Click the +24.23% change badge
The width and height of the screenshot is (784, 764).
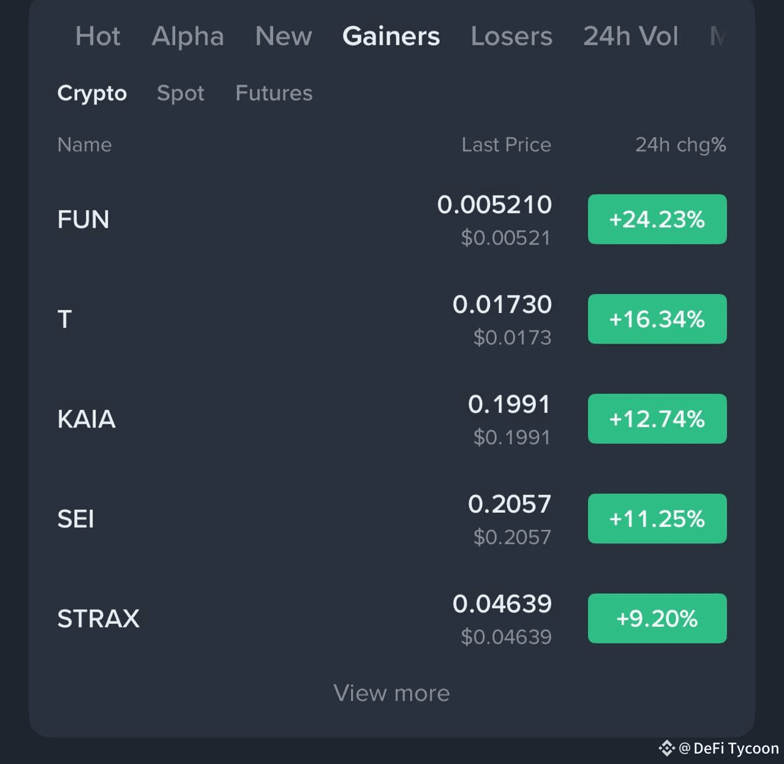[x=657, y=219]
